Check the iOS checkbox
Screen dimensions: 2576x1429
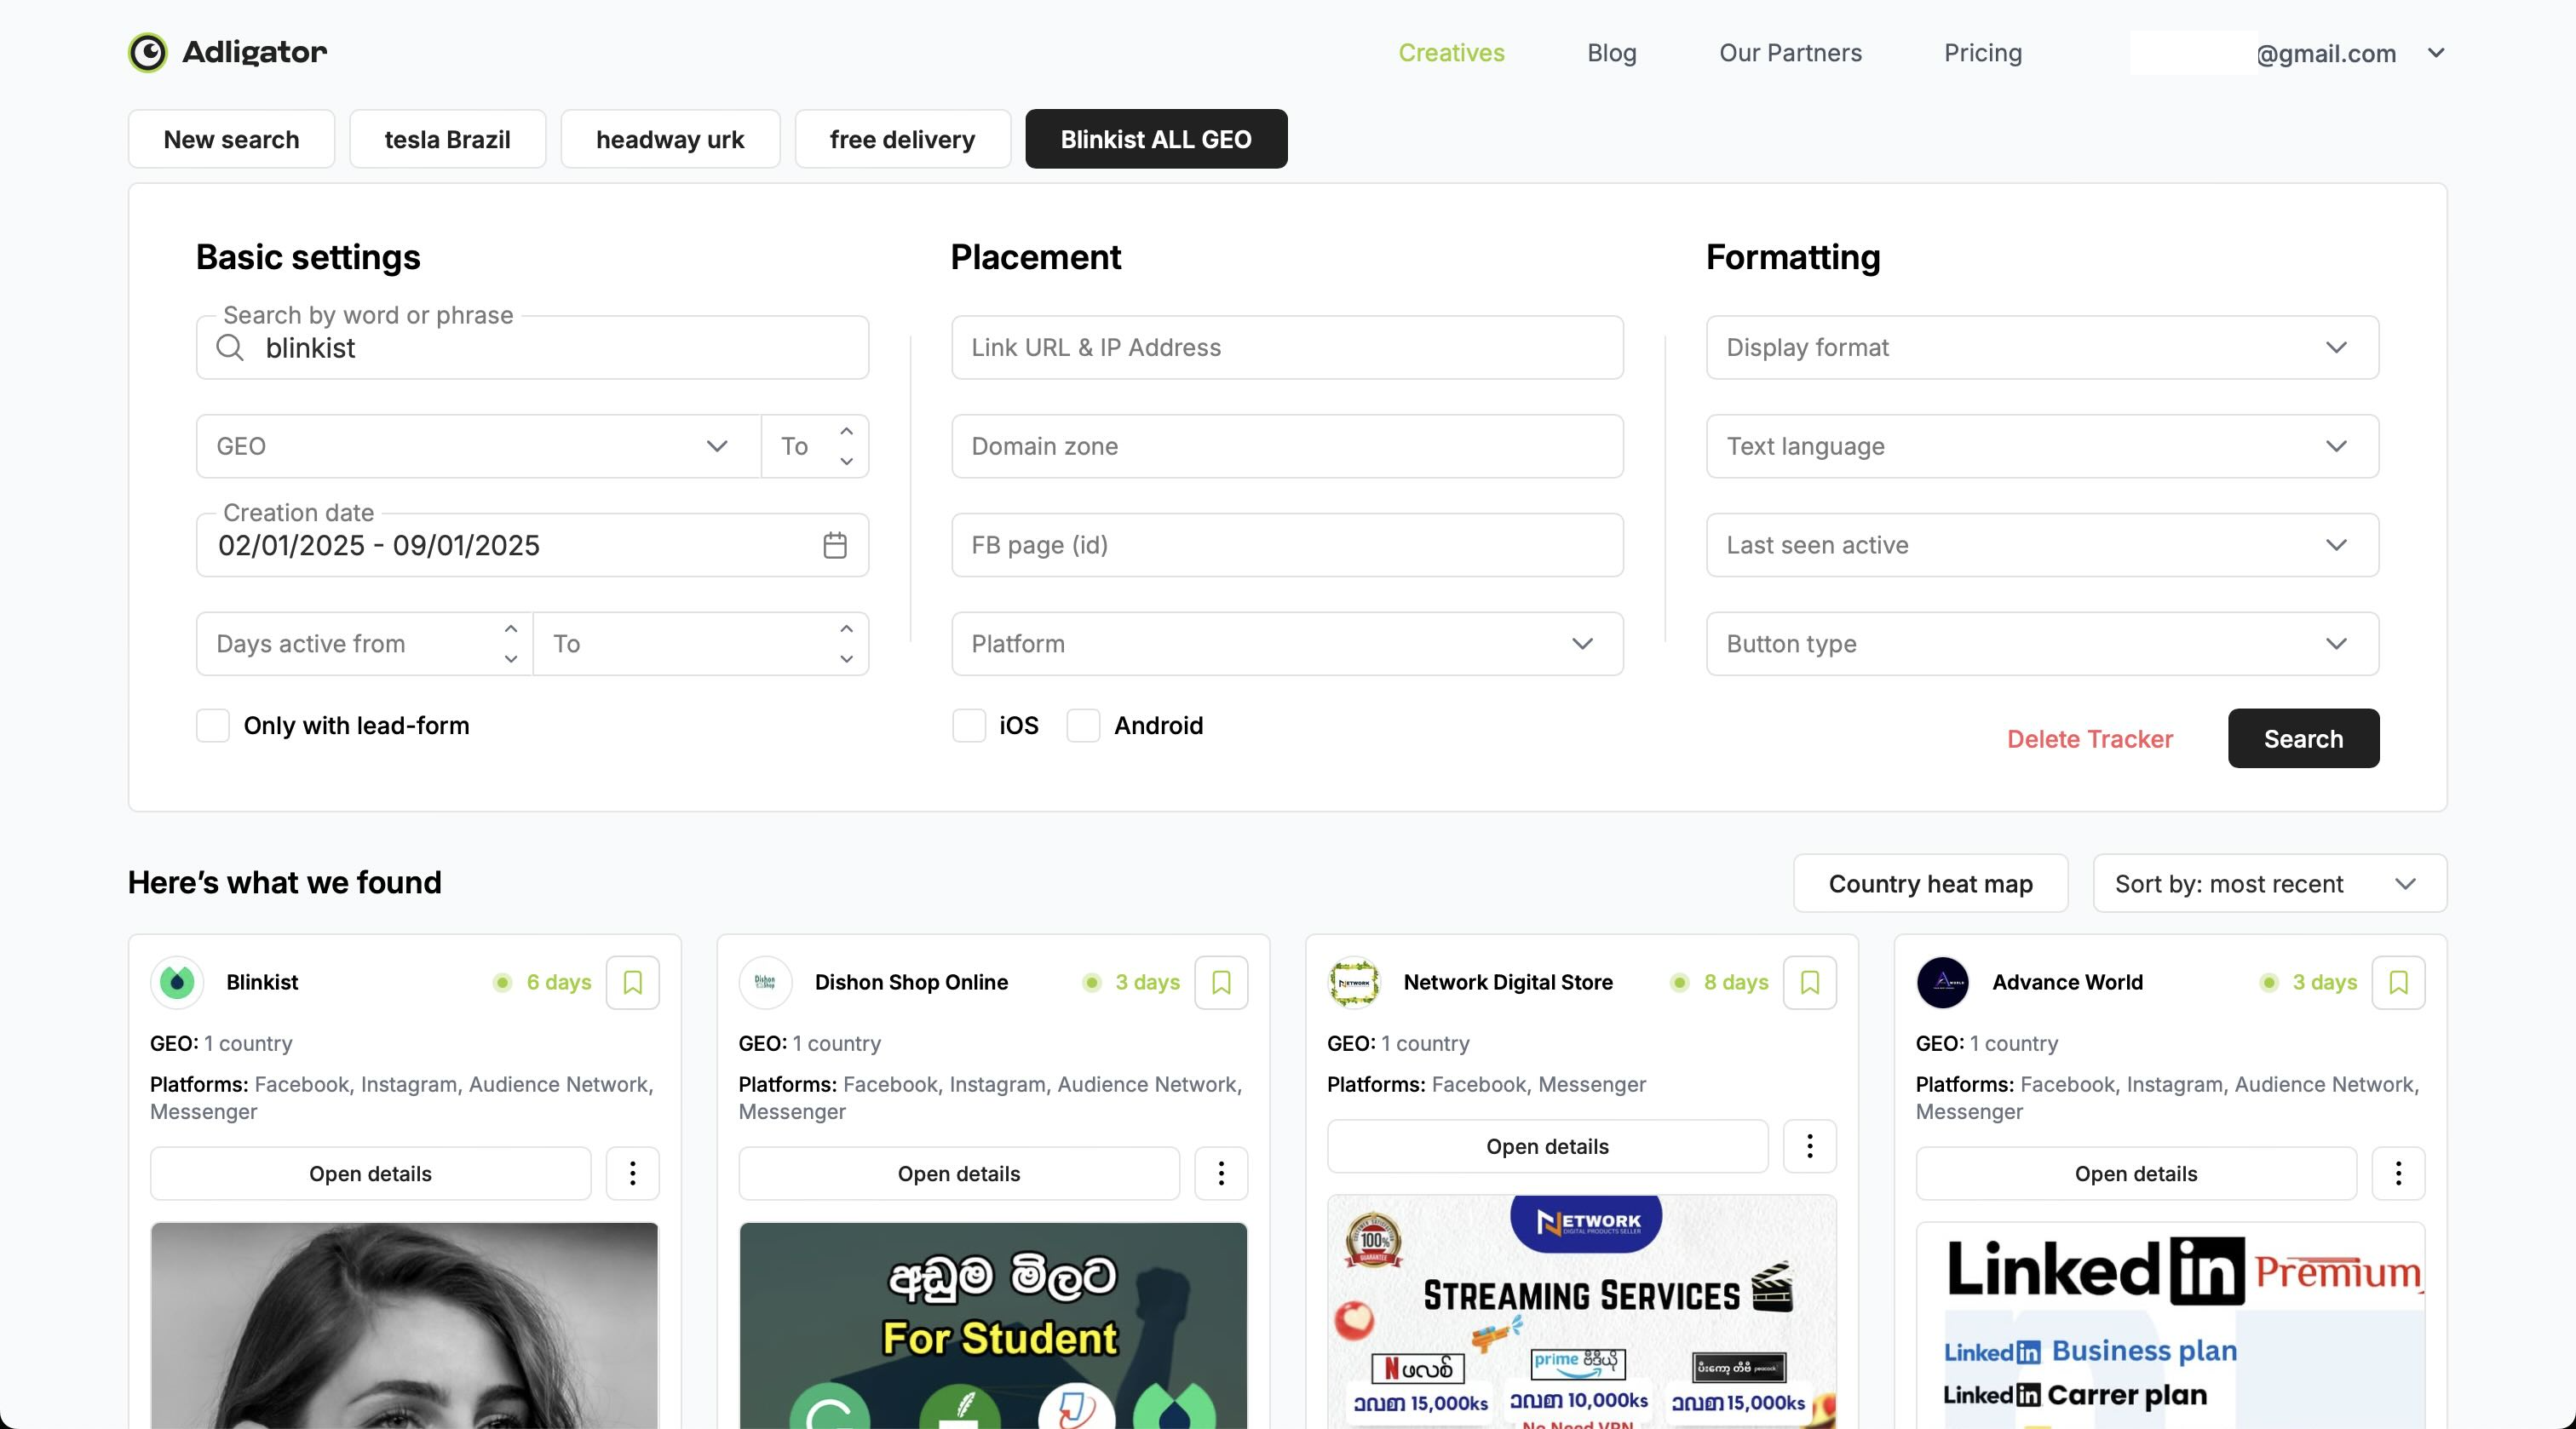click(968, 725)
